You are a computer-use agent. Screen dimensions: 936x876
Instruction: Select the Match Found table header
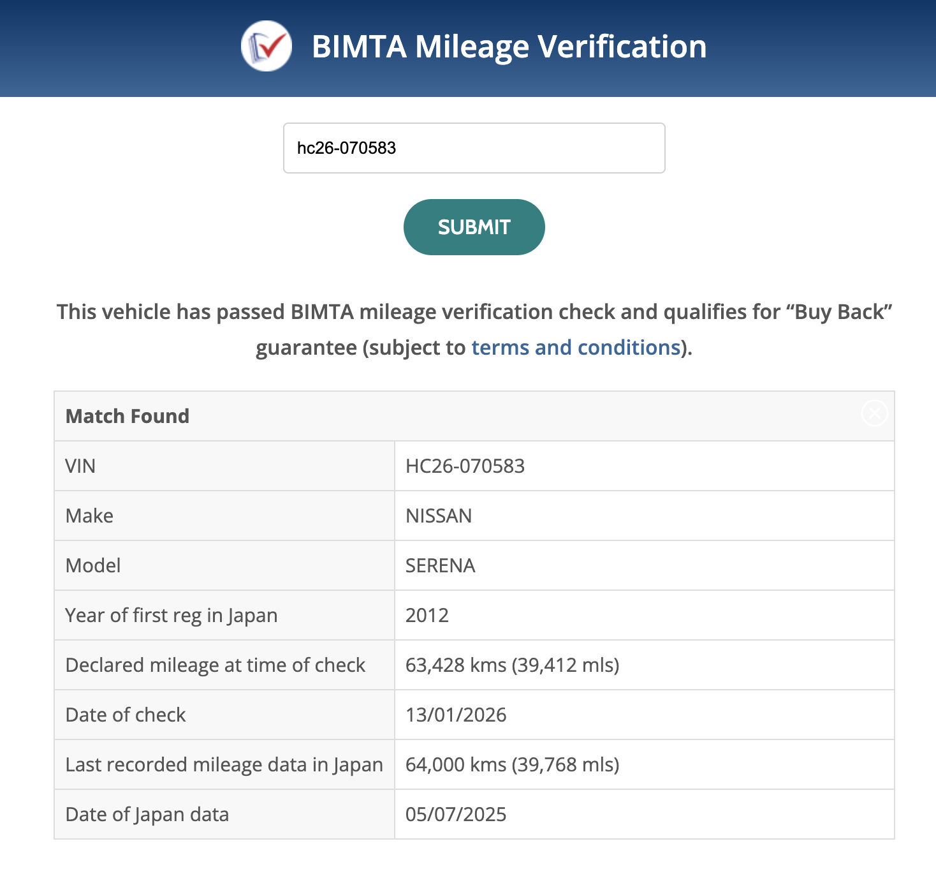click(x=128, y=416)
